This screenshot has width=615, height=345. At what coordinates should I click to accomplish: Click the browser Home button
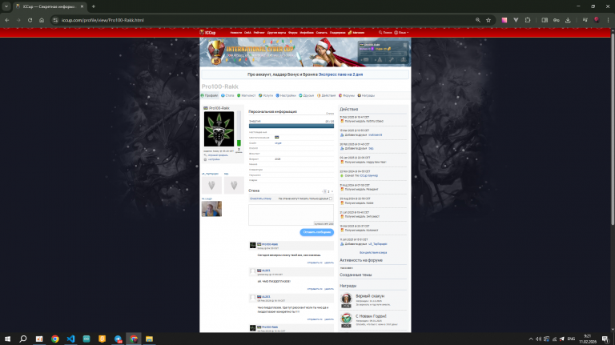(42, 20)
